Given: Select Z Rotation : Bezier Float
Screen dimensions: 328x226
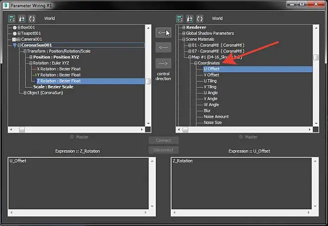Looking at the screenshot, I should click(x=90, y=81).
